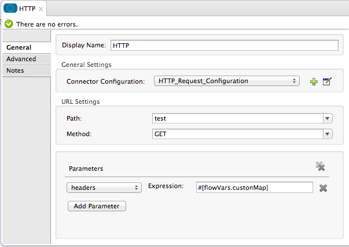Image resolution: width=349 pixels, height=247 pixels.
Task: Open the edit connector configuration icon
Action: (x=327, y=82)
